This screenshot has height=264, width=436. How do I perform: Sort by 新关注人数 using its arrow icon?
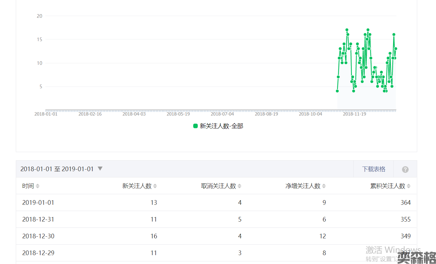pyautogui.click(x=155, y=186)
